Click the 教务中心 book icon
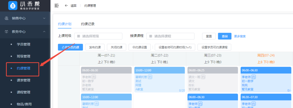This screenshot has height=108, width=293. click(x=7, y=32)
